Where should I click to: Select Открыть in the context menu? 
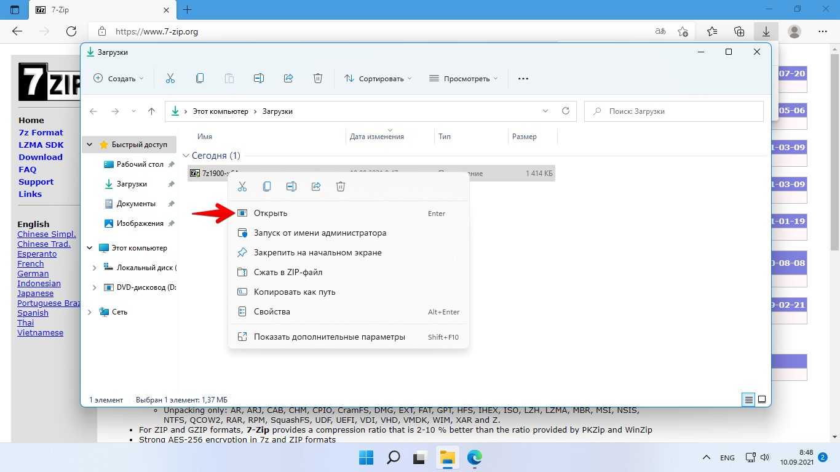click(271, 214)
